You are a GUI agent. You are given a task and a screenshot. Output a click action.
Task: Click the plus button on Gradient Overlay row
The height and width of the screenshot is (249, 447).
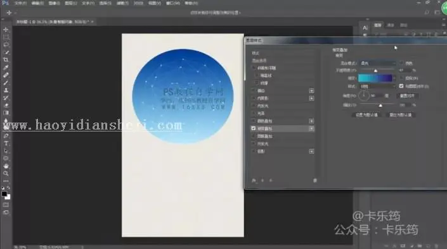tap(311, 128)
